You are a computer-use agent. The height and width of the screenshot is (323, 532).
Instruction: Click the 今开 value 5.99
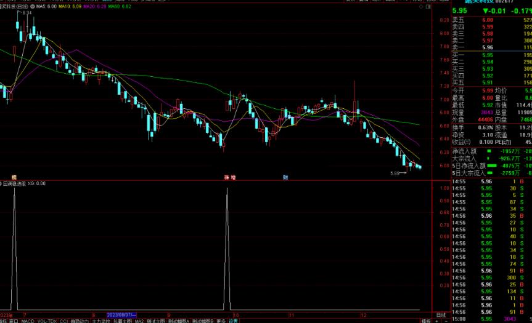tap(488, 90)
